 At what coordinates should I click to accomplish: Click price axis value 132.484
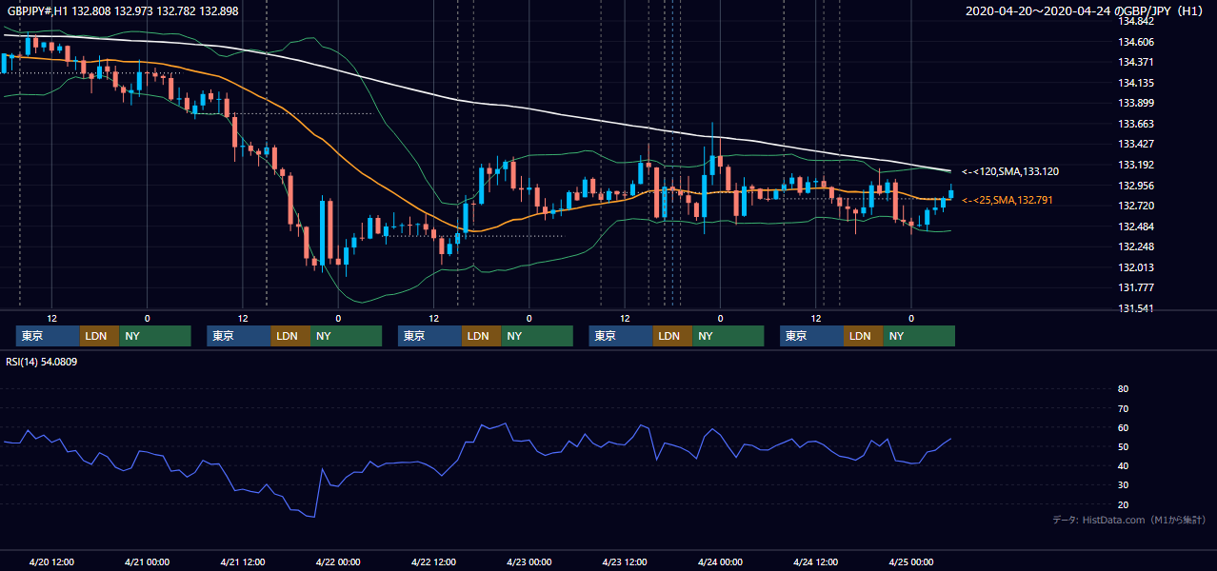(1135, 226)
